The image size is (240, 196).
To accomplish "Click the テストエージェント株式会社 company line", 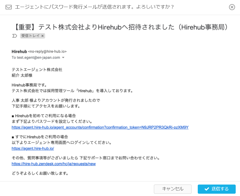I will 37,70.
